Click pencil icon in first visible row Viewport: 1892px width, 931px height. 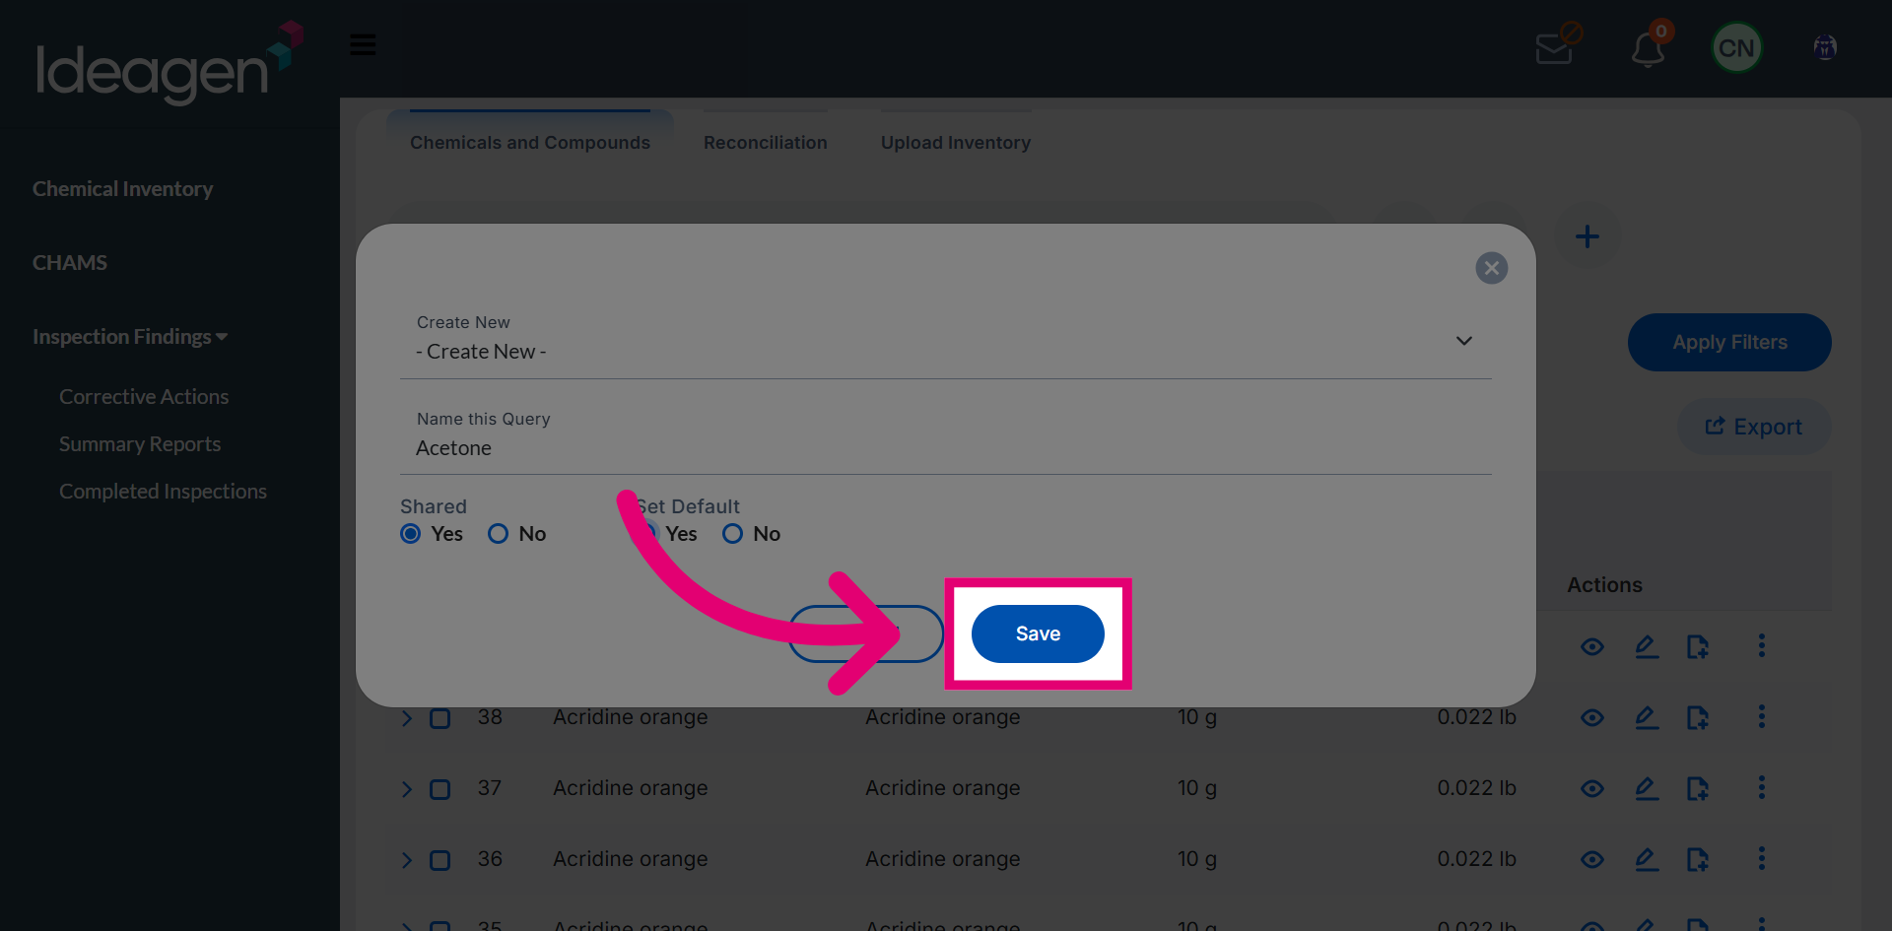click(x=1647, y=647)
